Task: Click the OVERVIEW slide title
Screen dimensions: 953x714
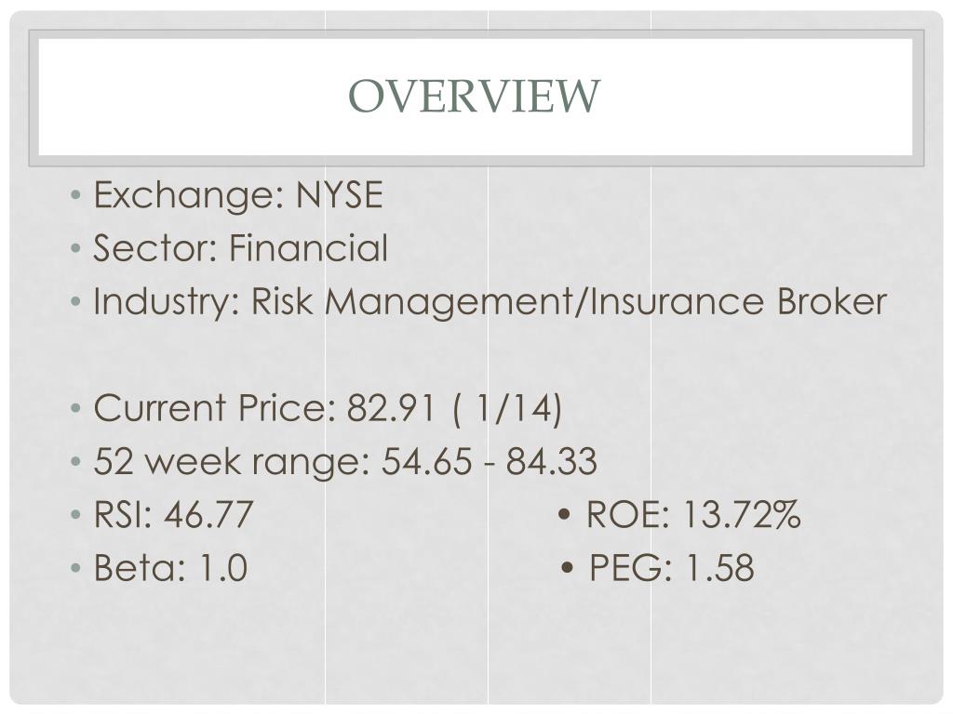Action: 476,96
